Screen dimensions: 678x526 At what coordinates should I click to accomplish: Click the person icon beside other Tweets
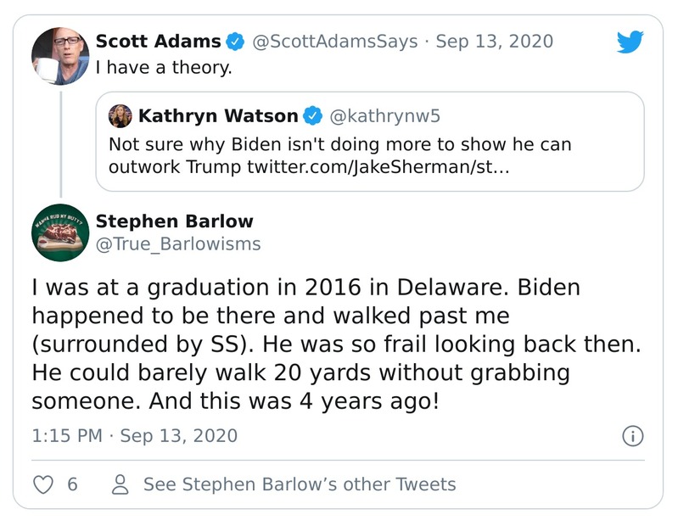point(120,484)
